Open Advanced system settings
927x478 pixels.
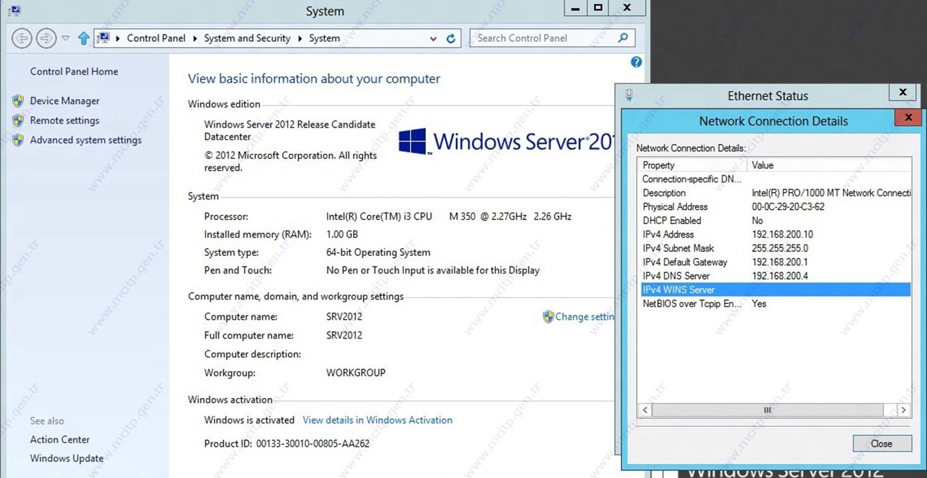point(85,140)
